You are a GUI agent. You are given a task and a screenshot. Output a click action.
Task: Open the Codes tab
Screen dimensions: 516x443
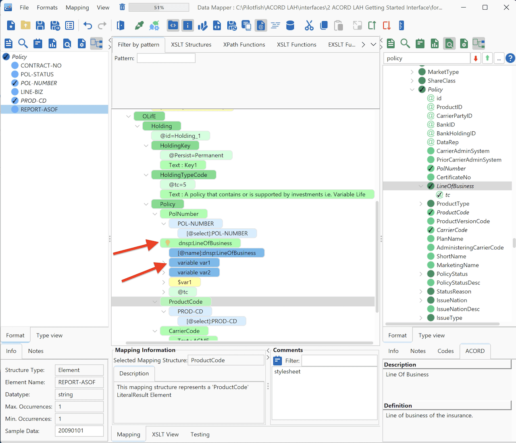tap(445, 351)
